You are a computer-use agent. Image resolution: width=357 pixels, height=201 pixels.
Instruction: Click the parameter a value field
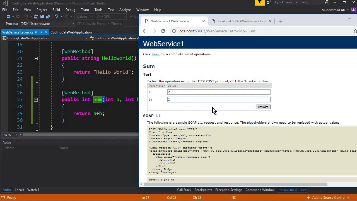tap(219, 92)
